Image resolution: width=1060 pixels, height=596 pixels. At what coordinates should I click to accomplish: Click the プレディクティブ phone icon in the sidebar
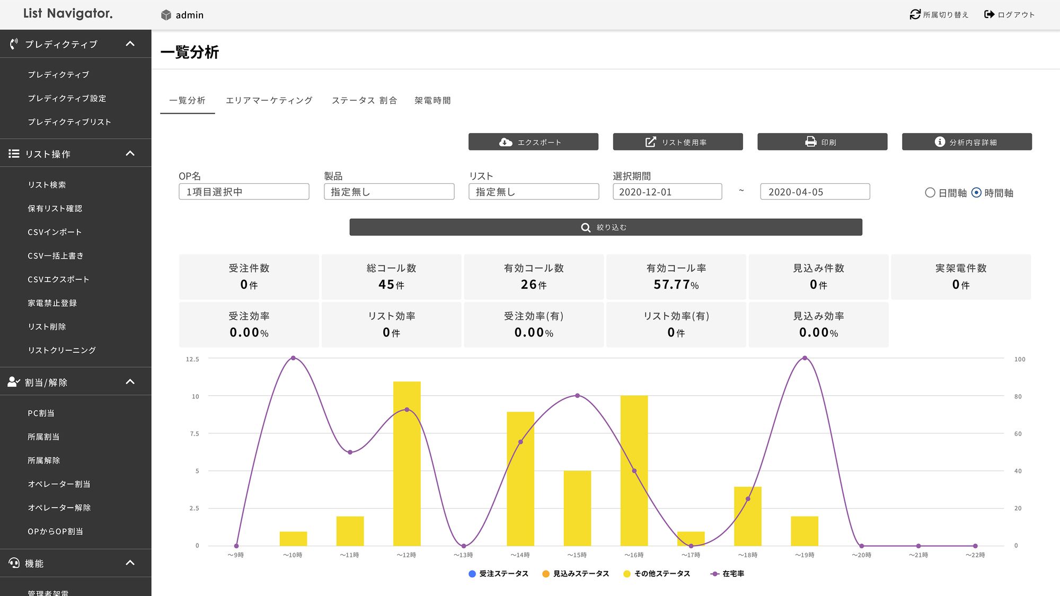14,44
